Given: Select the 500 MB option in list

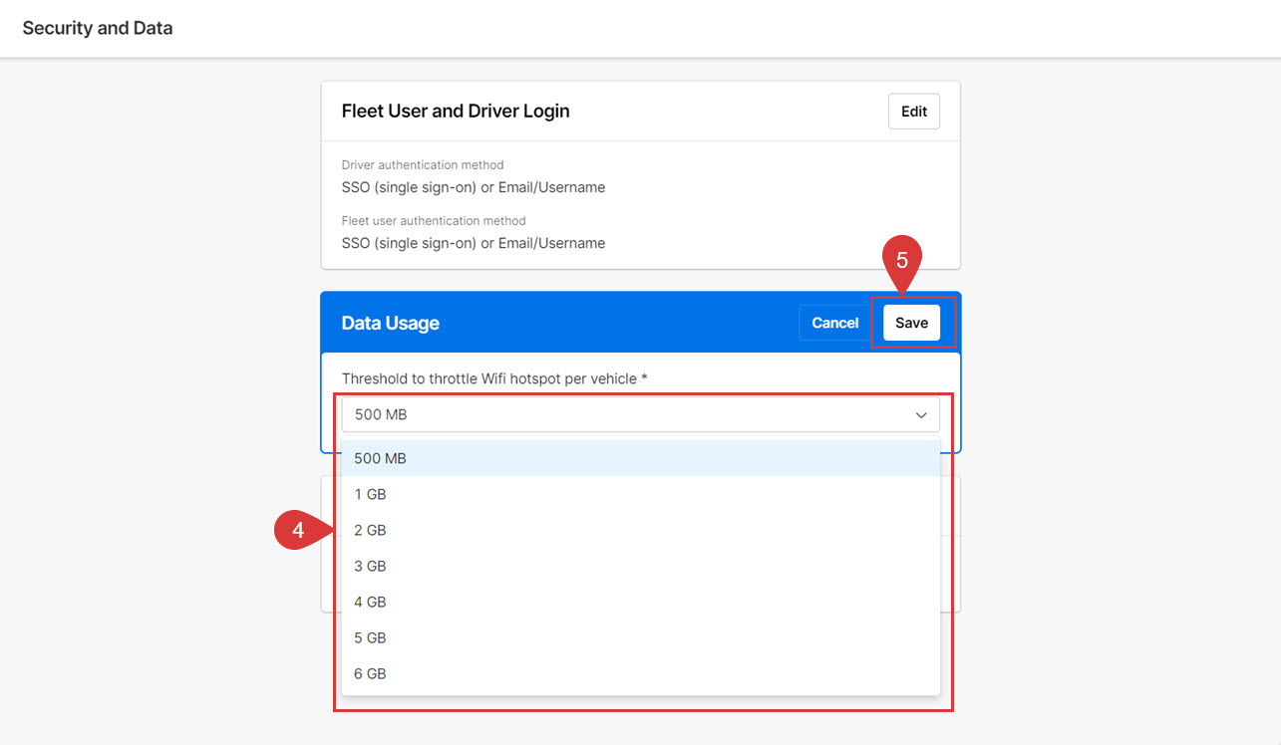Looking at the screenshot, I should coord(641,458).
